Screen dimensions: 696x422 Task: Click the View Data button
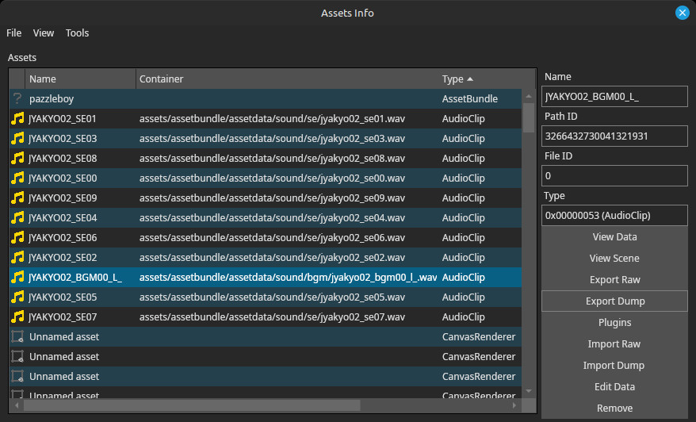[x=614, y=237]
